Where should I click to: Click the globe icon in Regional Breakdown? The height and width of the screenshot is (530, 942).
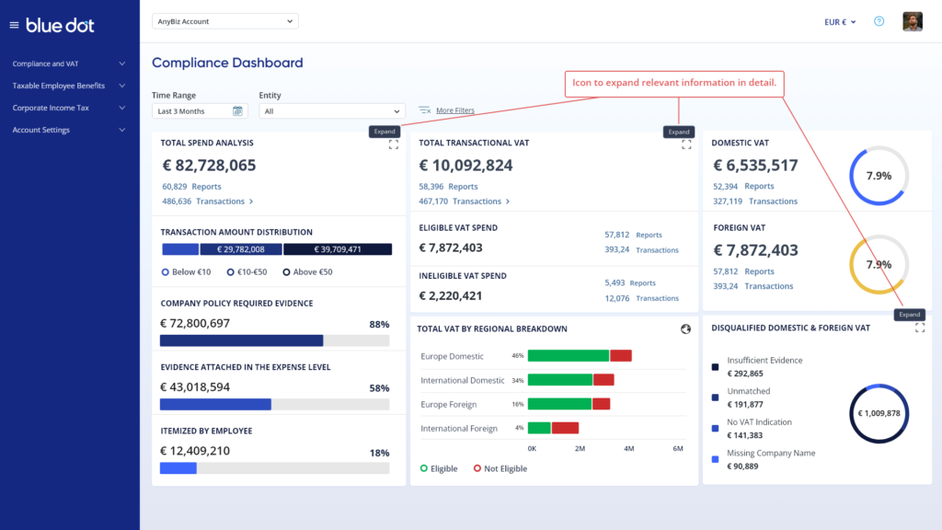tap(685, 328)
